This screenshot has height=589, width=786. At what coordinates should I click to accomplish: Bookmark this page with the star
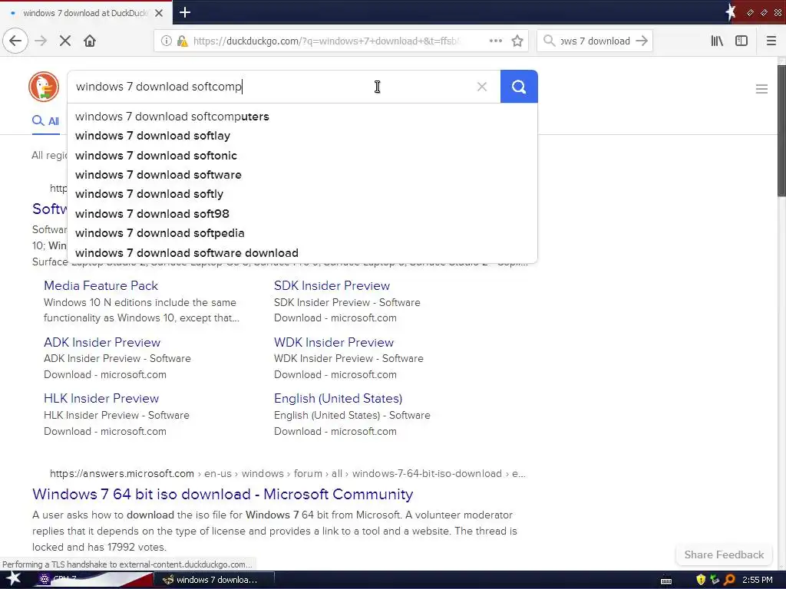pyautogui.click(x=517, y=41)
